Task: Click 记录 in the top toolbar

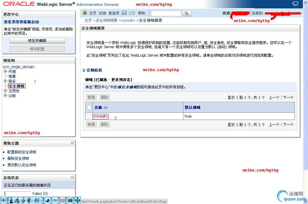Action: point(132,13)
